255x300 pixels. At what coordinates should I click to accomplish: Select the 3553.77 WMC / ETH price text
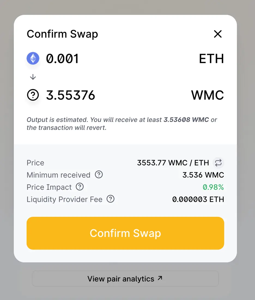tap(173, 163)
